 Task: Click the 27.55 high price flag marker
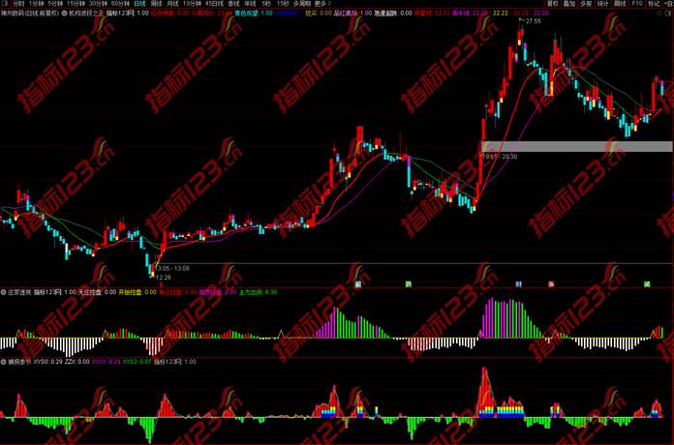pyautogui.click(x=533, y=20)
